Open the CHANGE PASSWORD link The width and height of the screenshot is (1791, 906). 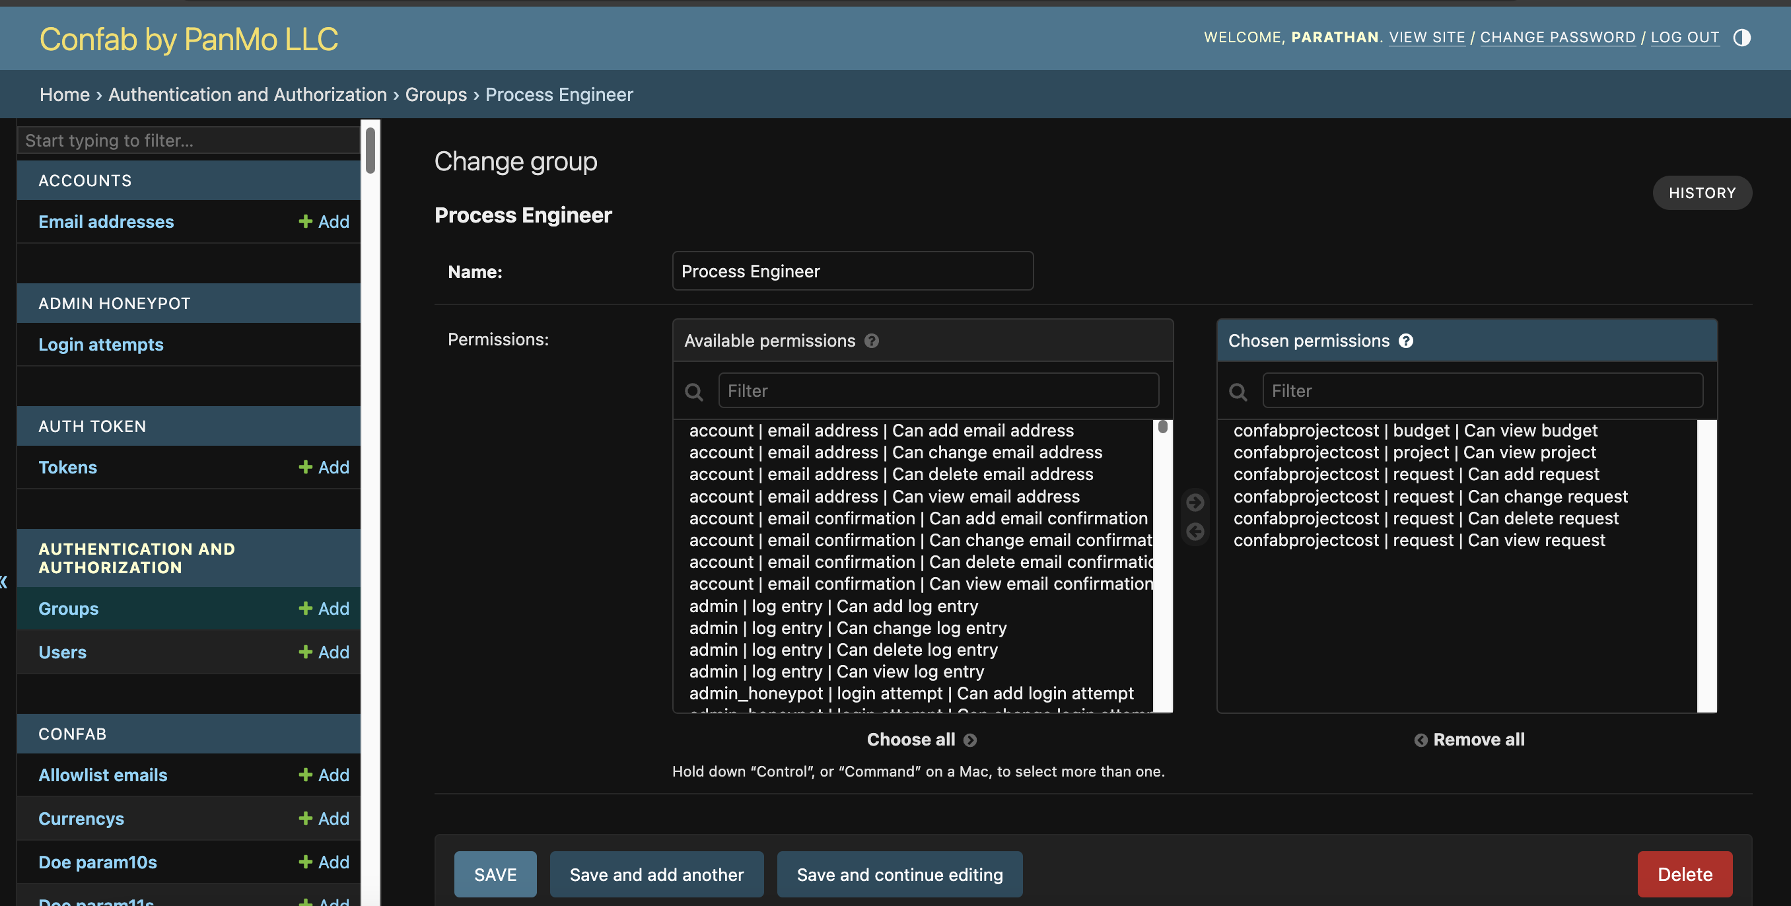[x=1557, y=38]
